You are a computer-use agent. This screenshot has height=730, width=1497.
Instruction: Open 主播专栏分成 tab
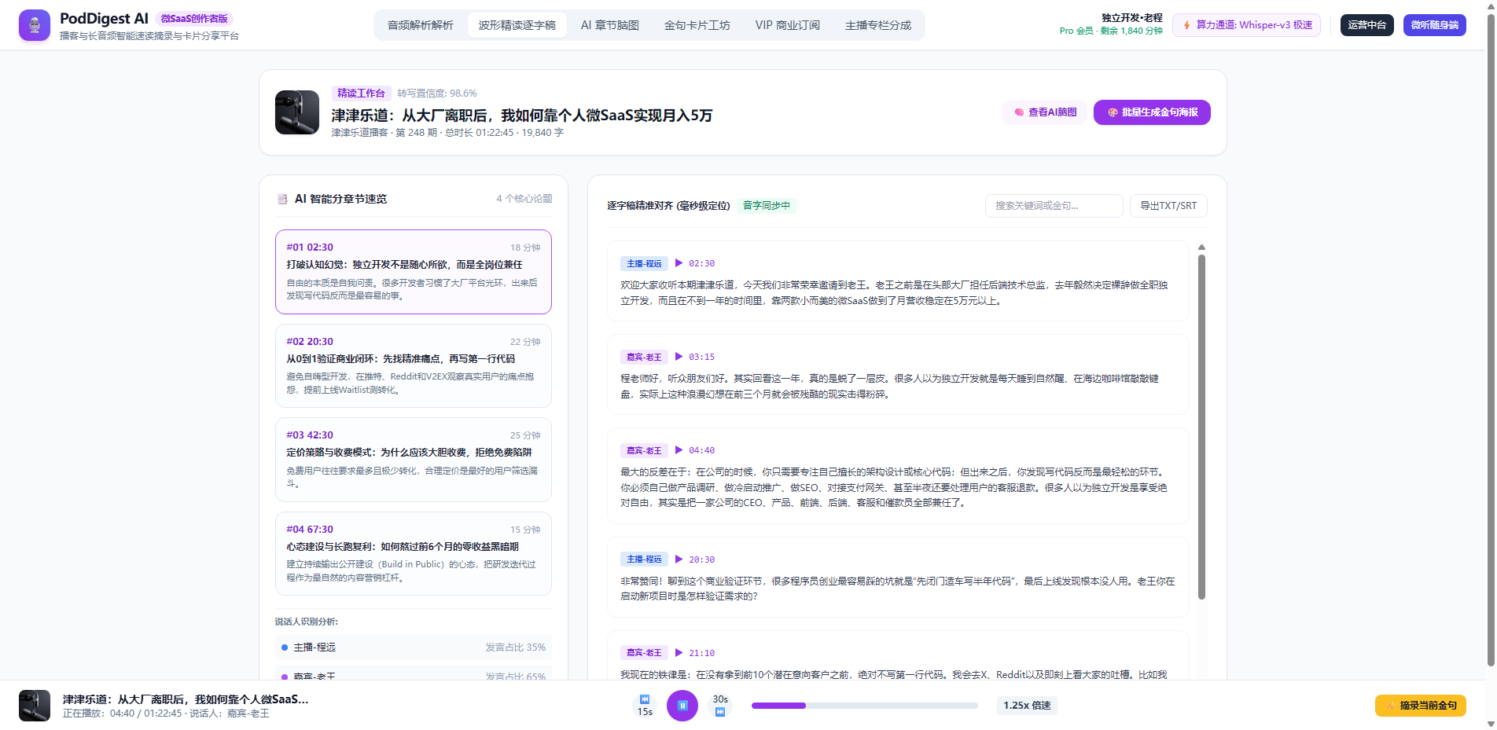tap(878, 25)
